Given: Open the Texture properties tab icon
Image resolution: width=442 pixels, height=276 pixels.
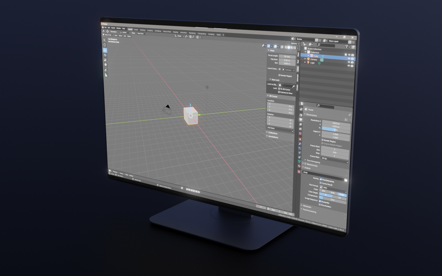Looking at the screenshot, I should [x=299, y=171].
